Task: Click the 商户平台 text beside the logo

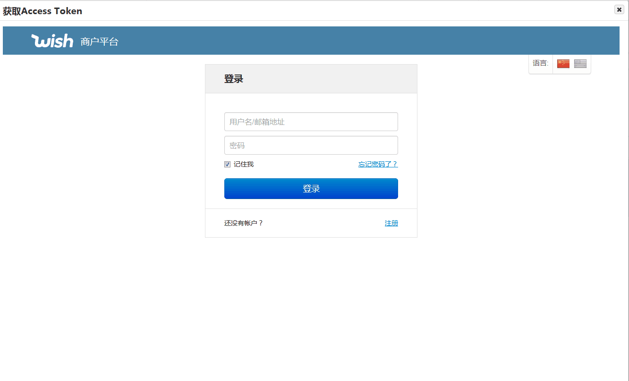Action: pos(99,41)
